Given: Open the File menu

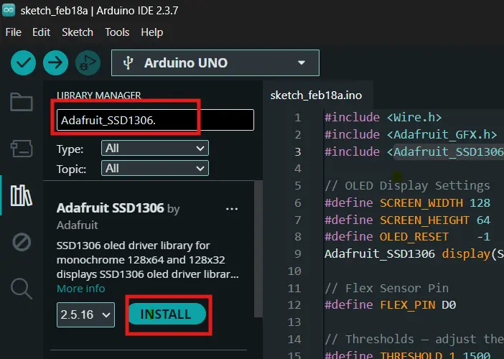Looking at the screenshot, I should pyautogui.click(x=14, y=32).
